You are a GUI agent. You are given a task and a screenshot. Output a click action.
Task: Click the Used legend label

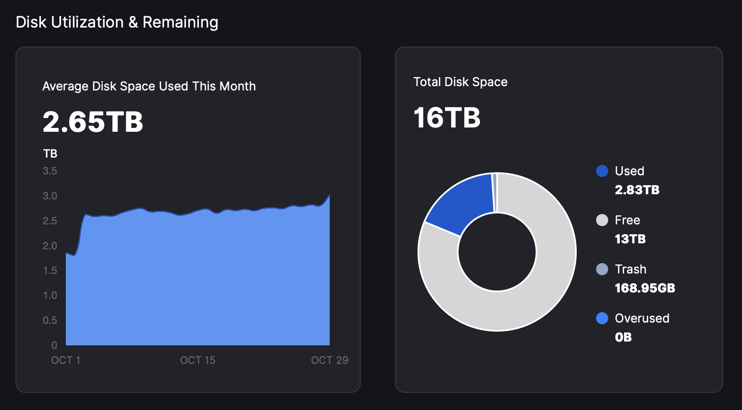pos(629,171)
